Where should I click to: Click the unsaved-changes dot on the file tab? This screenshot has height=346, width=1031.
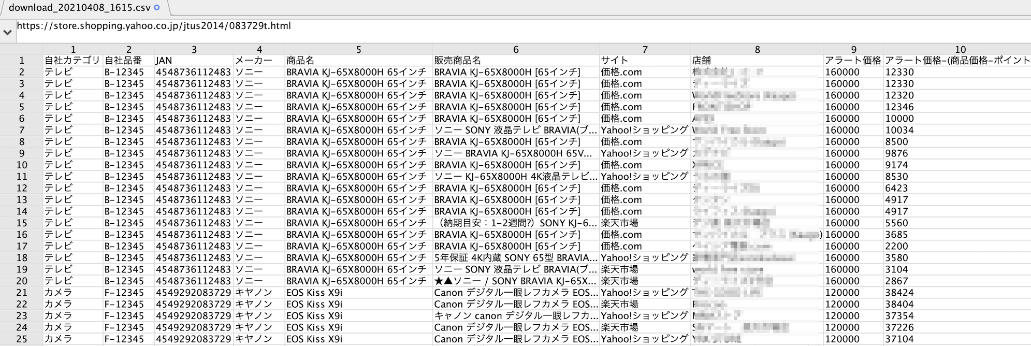[157, 7]
